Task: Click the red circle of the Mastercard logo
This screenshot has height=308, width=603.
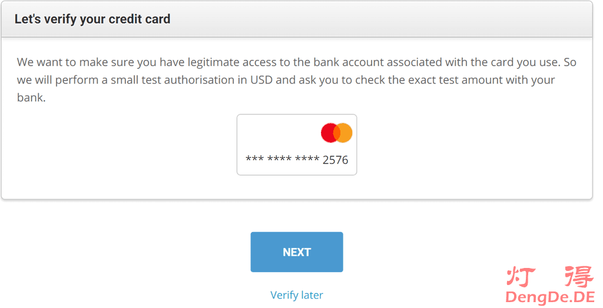Action: click(330, 133)
